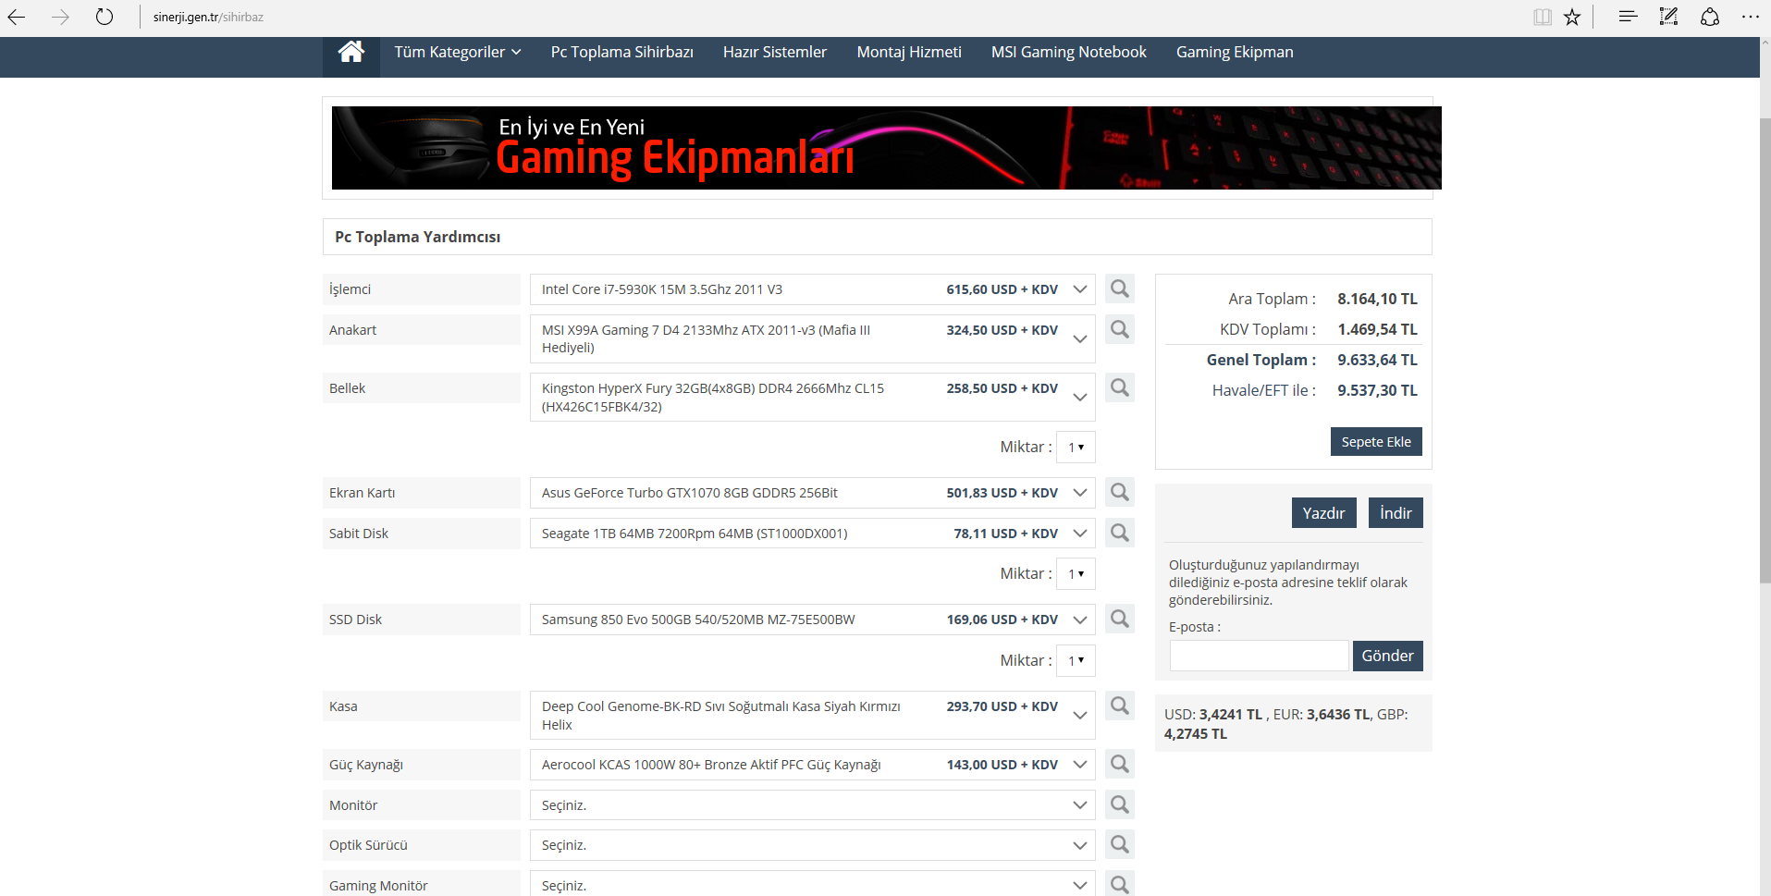Expand Tüm Kategoriler menu
The image size is (1771, 896).
(458, 53)
